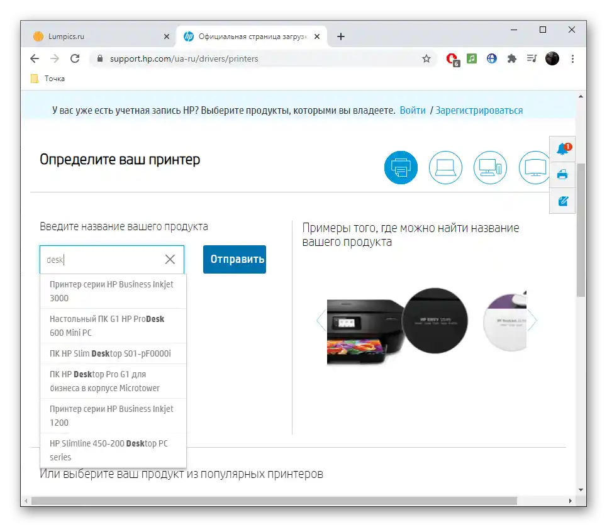View the site lock icon information
This screenshot has height=527, width=607.
(100, 59)
